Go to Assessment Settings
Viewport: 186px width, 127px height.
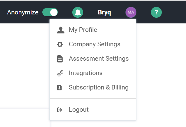coord(99,59)
